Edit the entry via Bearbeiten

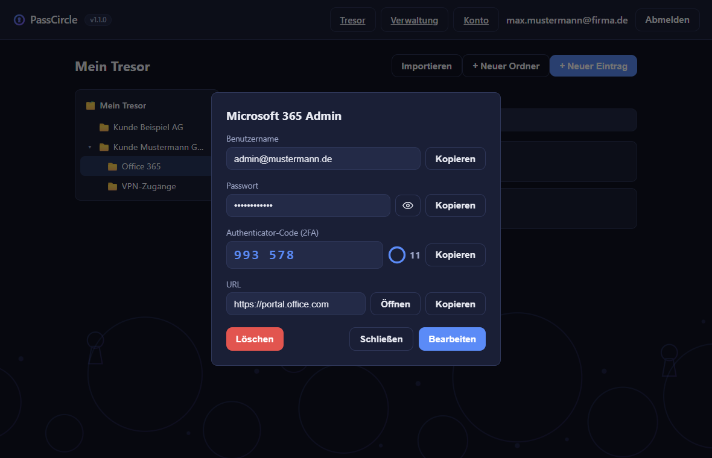point(453,339)
